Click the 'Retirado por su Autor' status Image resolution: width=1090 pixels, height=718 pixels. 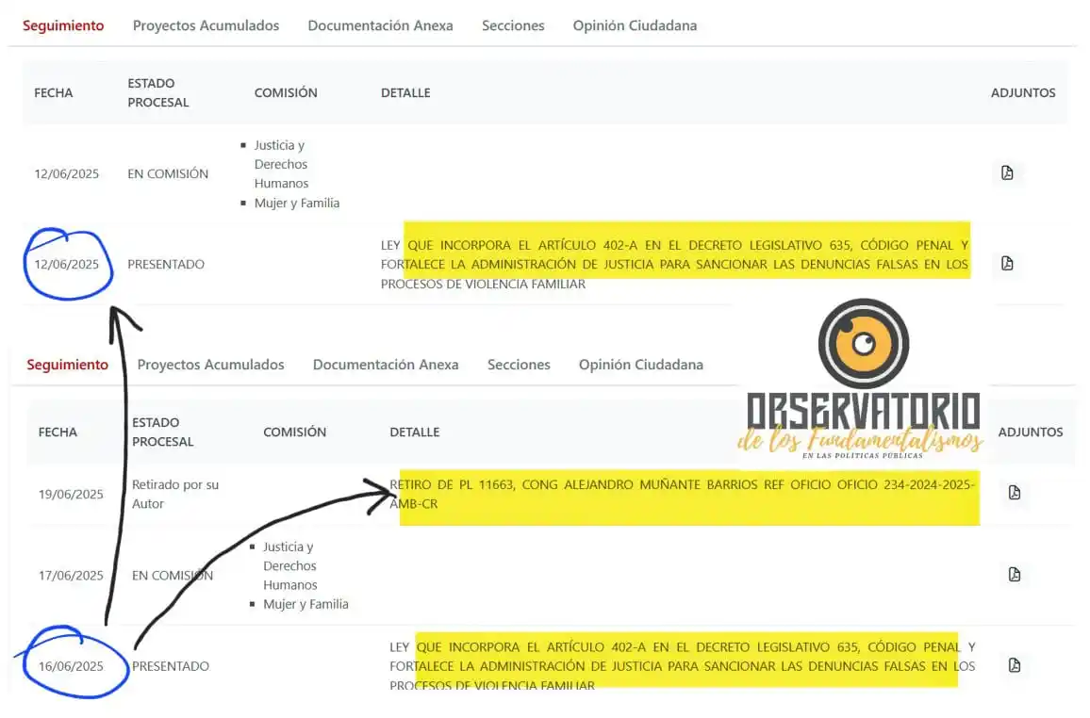(175, 495)
